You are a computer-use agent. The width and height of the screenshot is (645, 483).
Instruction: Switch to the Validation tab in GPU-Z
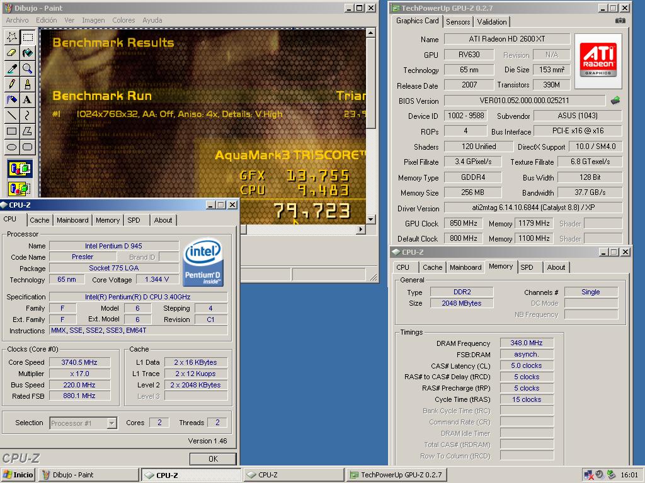(491, 22)
